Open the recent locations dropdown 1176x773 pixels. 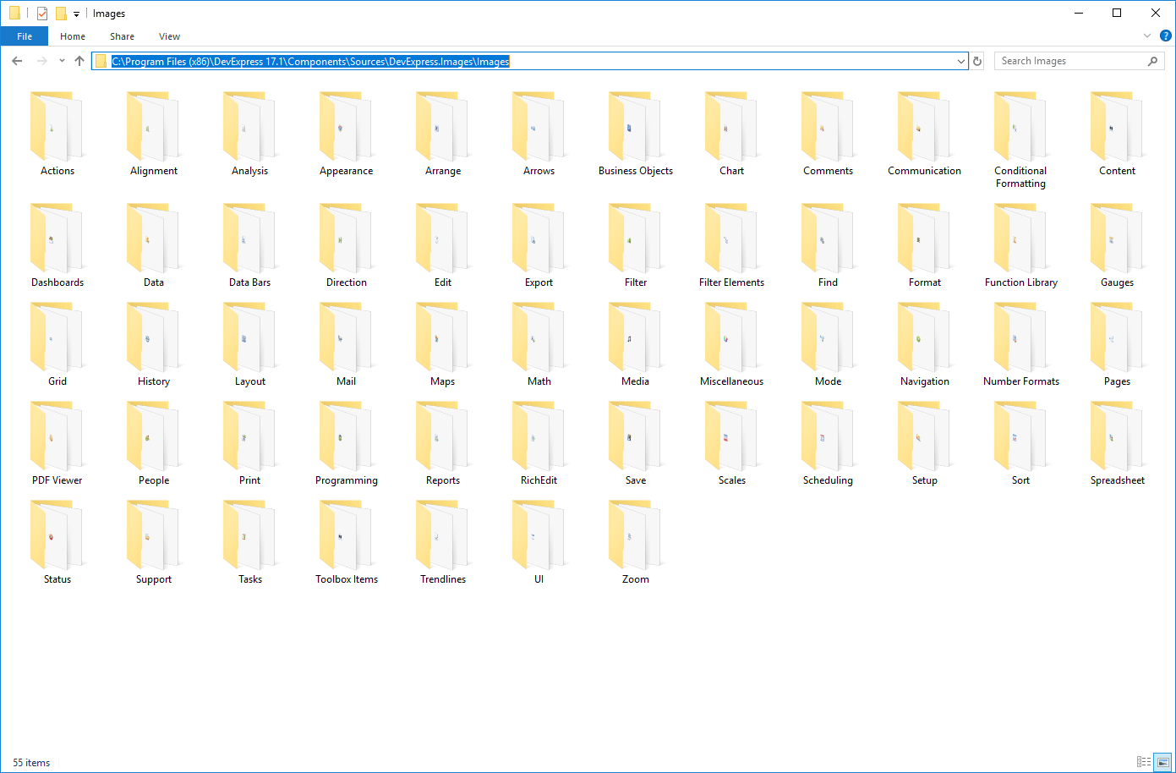(62, 61)
